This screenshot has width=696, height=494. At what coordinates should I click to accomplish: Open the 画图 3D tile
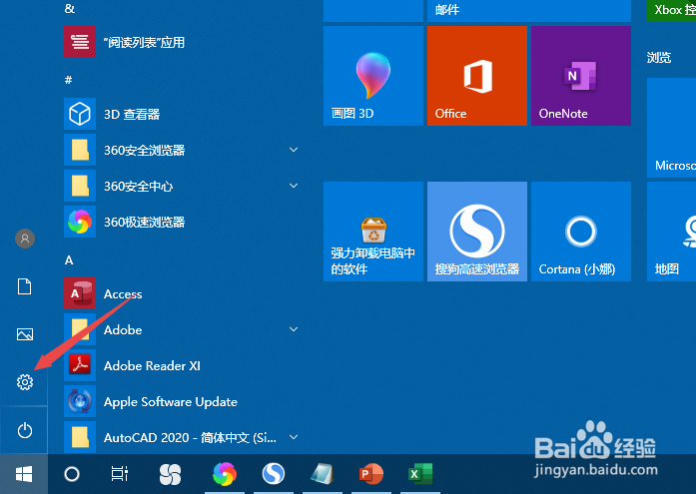click(373, 76)
